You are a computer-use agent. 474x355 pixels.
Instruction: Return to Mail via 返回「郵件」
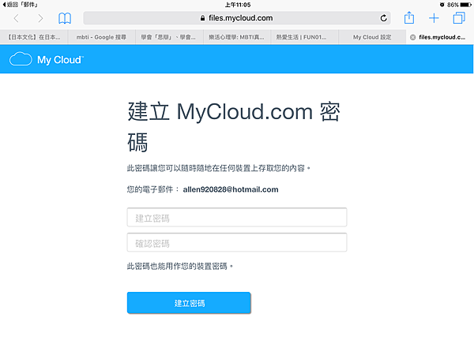point(20,5)
